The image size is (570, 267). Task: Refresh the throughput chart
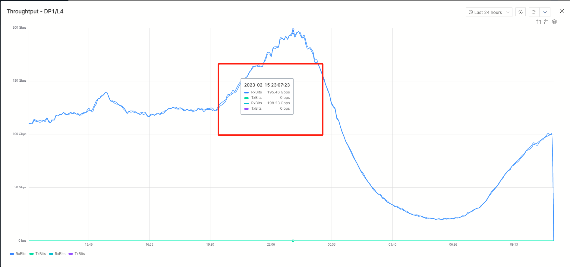[x=534, y=12]
